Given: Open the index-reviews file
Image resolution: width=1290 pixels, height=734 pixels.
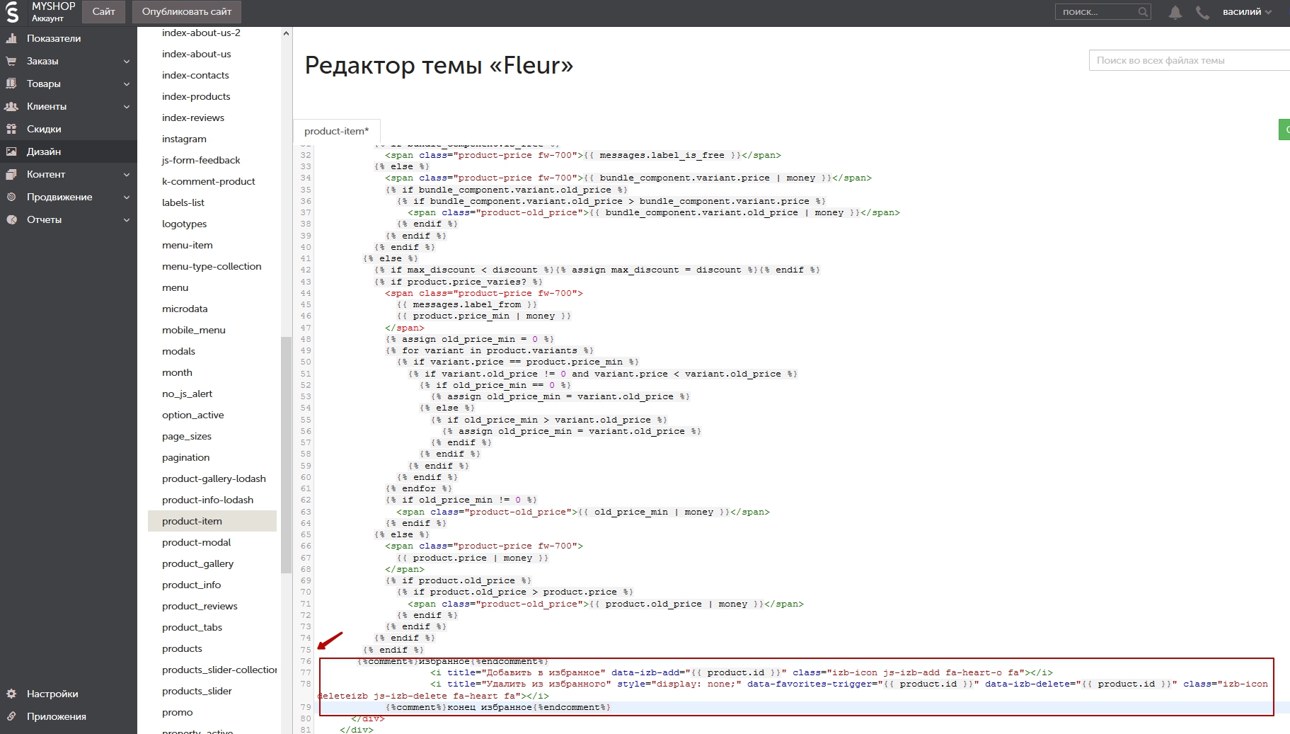Looking at the screenshot, I should pyautogui.click(x=193, y=117).
